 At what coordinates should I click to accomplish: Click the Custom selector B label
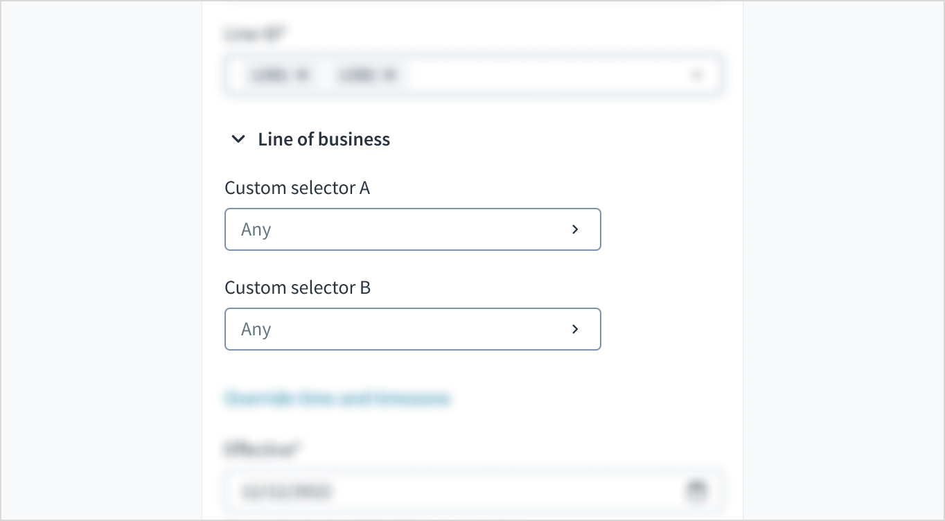298,288
